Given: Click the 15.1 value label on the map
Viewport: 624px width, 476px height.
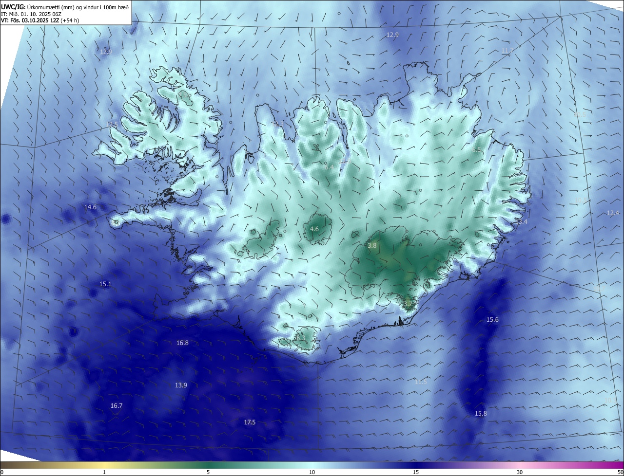Looking at the screenshot, I should pos(105,284).
